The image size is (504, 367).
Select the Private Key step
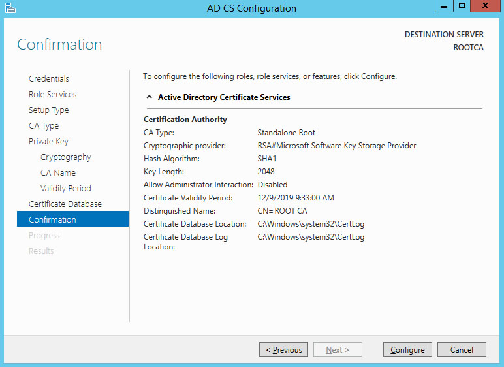(48, 142)
